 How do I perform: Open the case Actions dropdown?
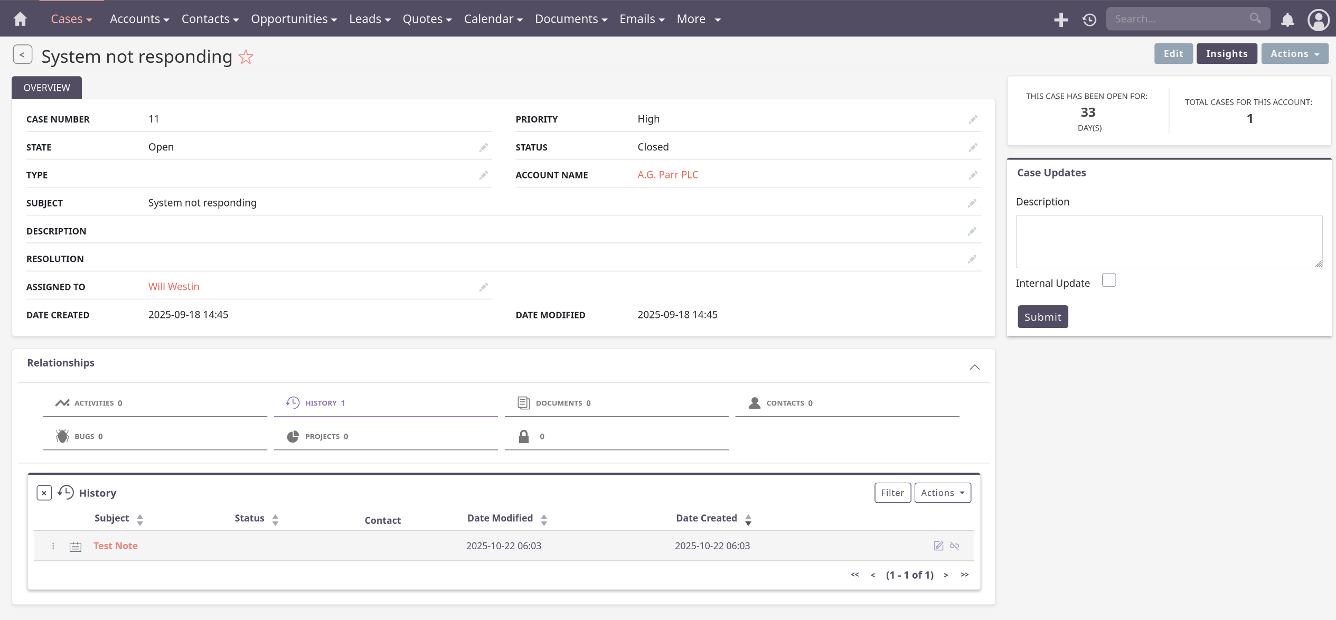(x=1294, y=54)
